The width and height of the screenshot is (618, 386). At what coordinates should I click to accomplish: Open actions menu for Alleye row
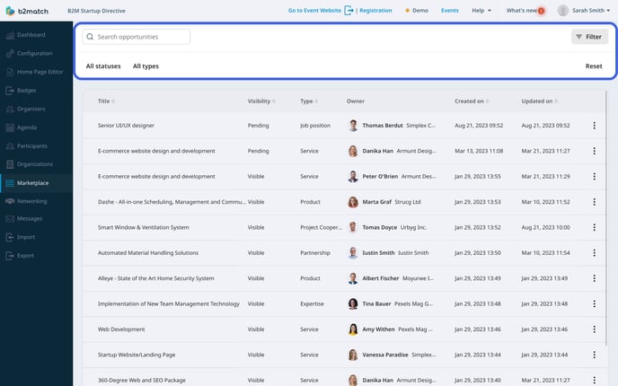point(594,278)
